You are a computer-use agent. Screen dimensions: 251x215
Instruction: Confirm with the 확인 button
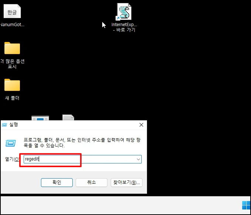tap(57, 183)
